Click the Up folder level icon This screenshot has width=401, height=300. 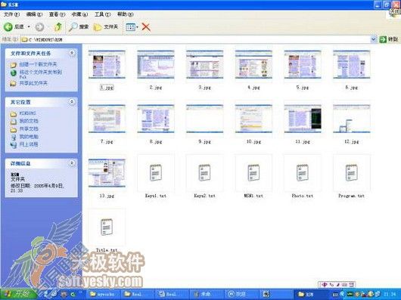[x=58, y=26]
